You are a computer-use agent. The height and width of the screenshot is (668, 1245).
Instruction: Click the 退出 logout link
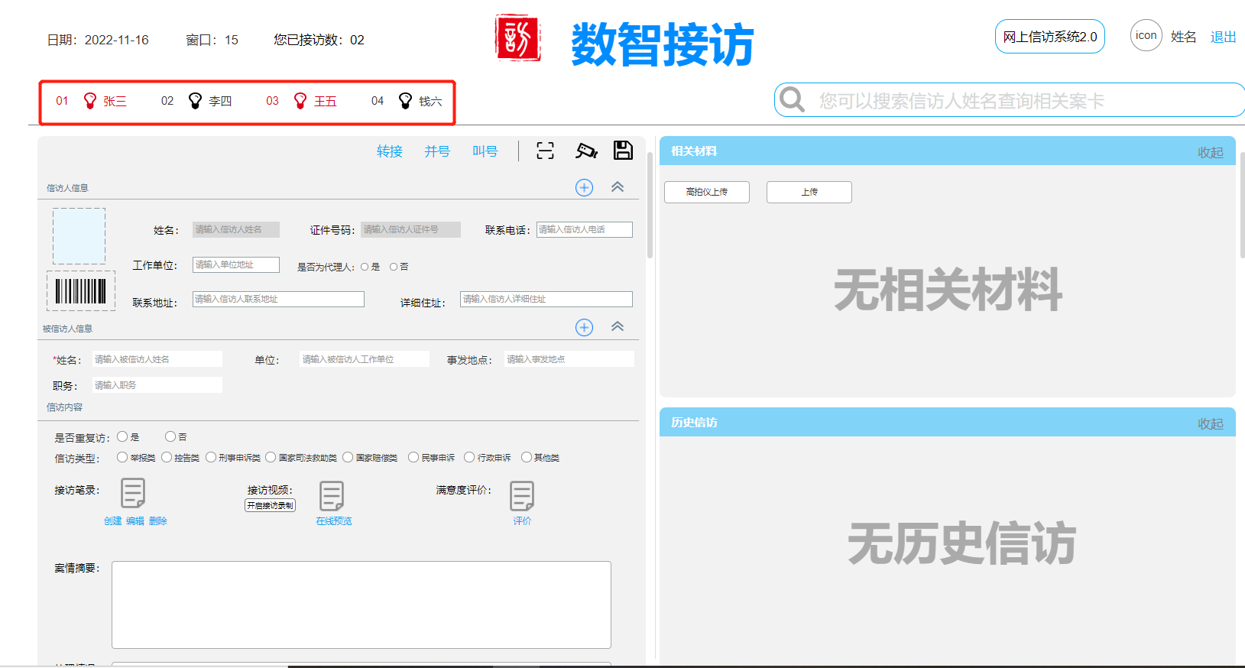(x=1223, y=37)
